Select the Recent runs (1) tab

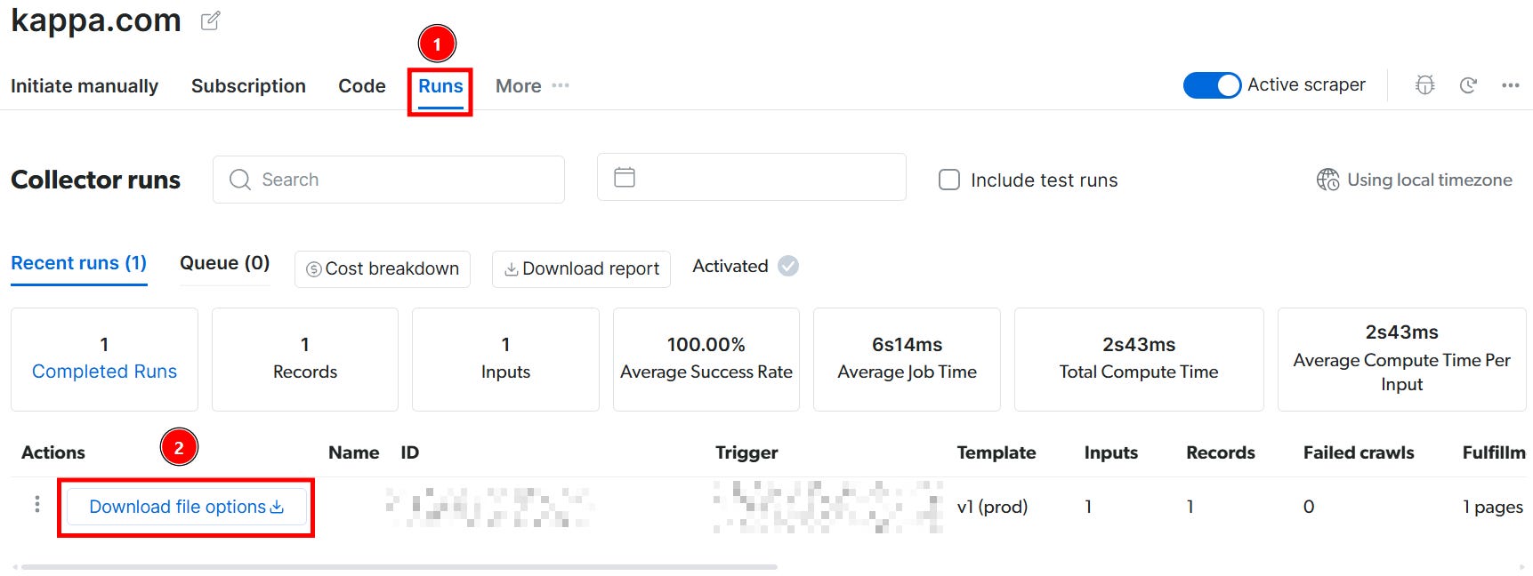click(79, 263)
